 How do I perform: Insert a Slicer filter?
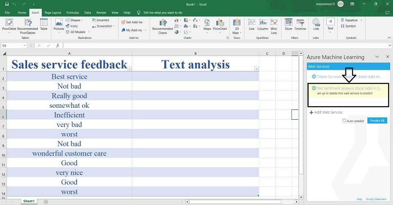pos(289,25)
